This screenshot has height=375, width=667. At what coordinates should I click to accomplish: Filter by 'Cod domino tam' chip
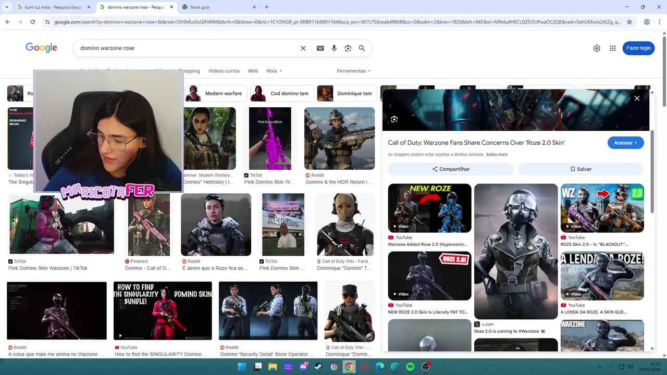282,93
